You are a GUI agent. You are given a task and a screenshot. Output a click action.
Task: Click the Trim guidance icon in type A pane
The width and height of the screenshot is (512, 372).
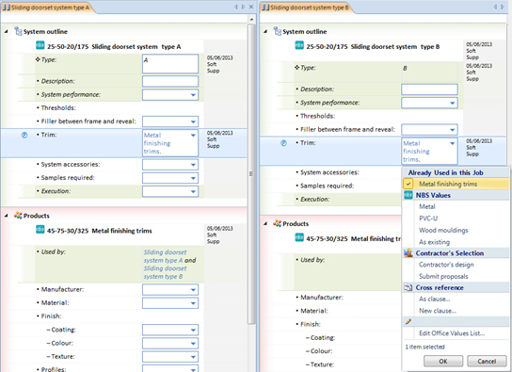point(24,135)
